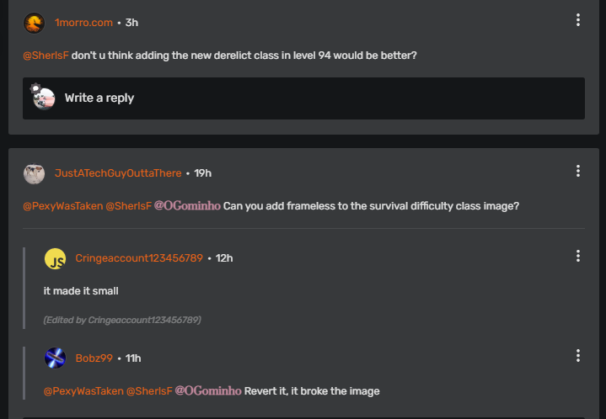Click the 19h timestamp on JustATechGuyOuttaThere's comment
606x419 pixels.
coord(202,173)
